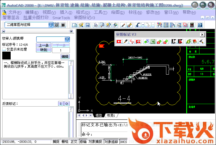The image size is (216, 145).
Task: Open the 绘图(D) menu
Action: pos(118,12)
